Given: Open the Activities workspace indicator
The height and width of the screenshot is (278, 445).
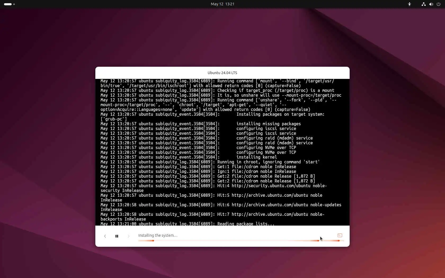Looking at the screenshot, I should (x=9, y=4).
